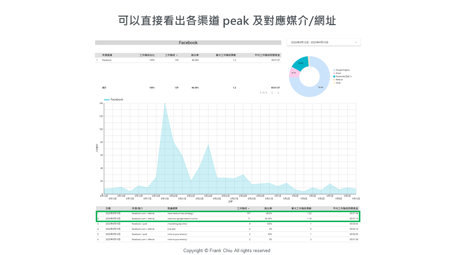Click the next page arrow under the Facebook table
Viewport: 454px width, 255px height.
[279, 92]
